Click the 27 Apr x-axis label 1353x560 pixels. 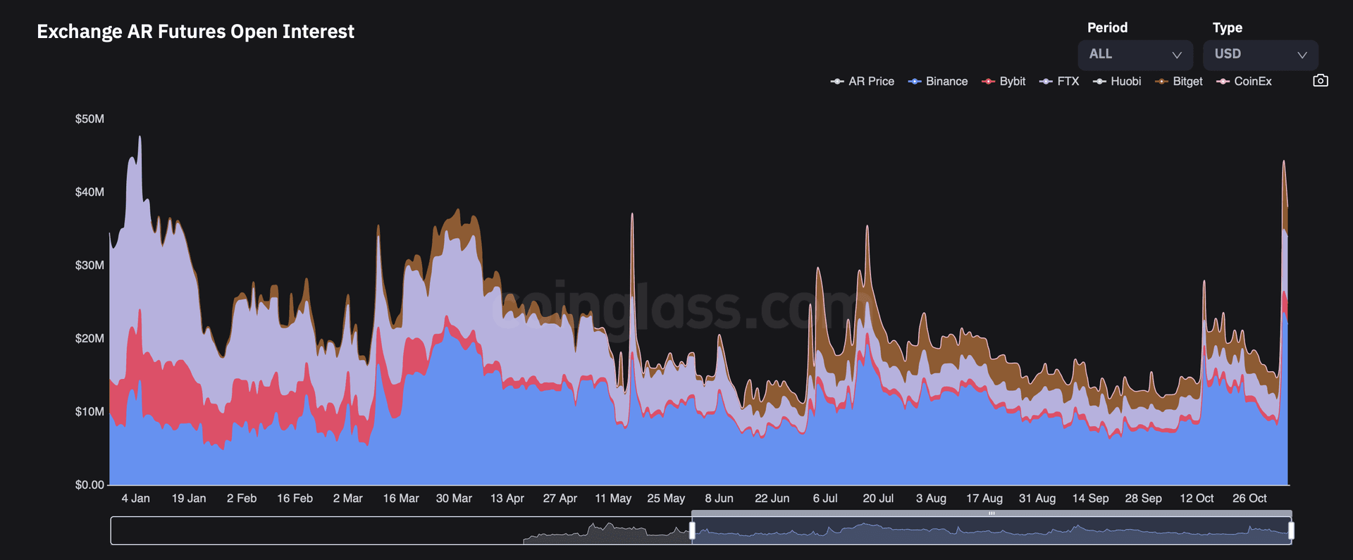tap(560, 498)
